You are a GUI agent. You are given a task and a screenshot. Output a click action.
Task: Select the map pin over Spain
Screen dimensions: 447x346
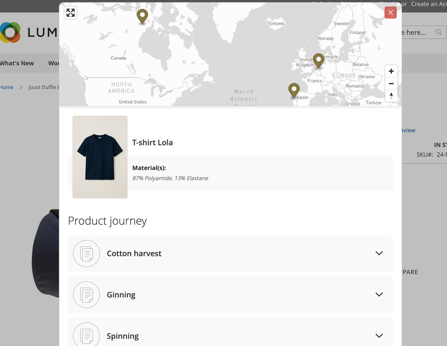(x=294, y=90)
